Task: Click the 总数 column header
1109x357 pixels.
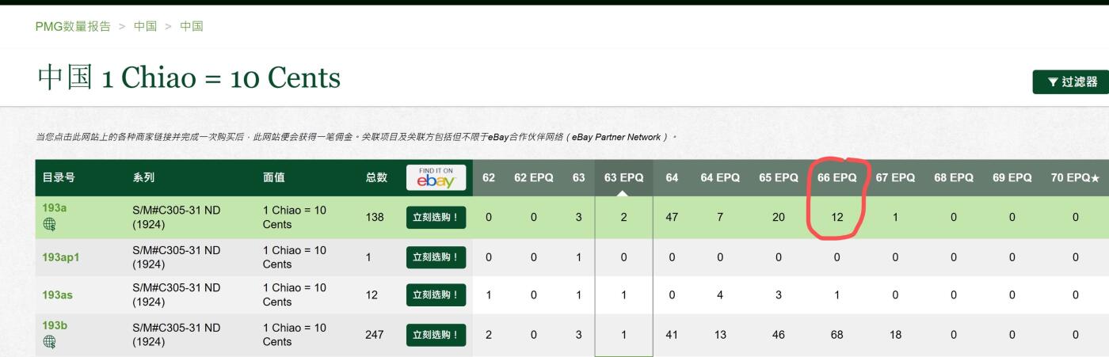Action: click(376, 178)
